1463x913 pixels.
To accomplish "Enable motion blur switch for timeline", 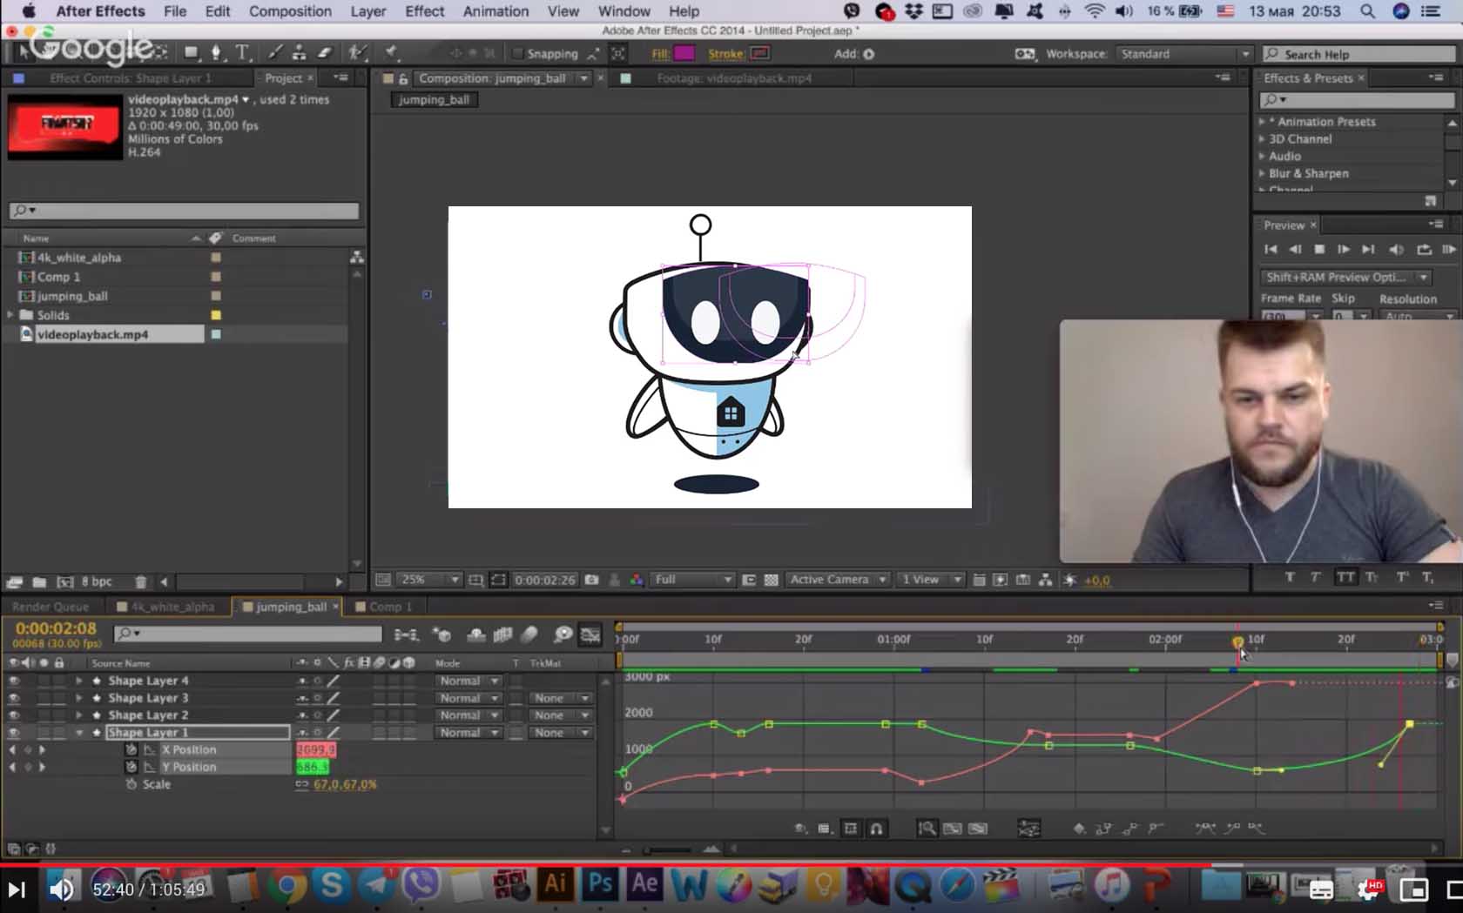I will coord(530,634).
